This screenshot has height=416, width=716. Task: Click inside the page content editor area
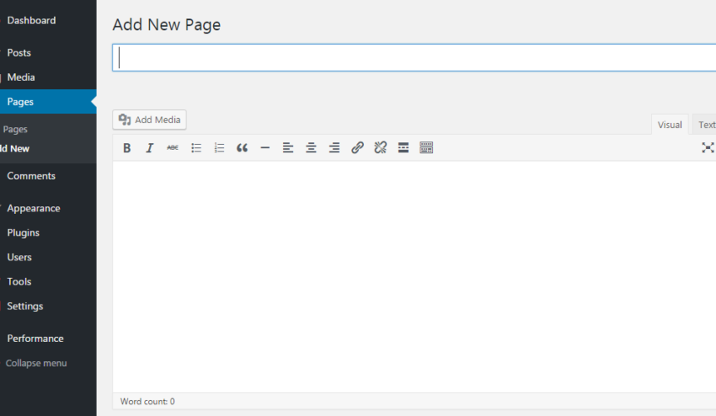414,276
